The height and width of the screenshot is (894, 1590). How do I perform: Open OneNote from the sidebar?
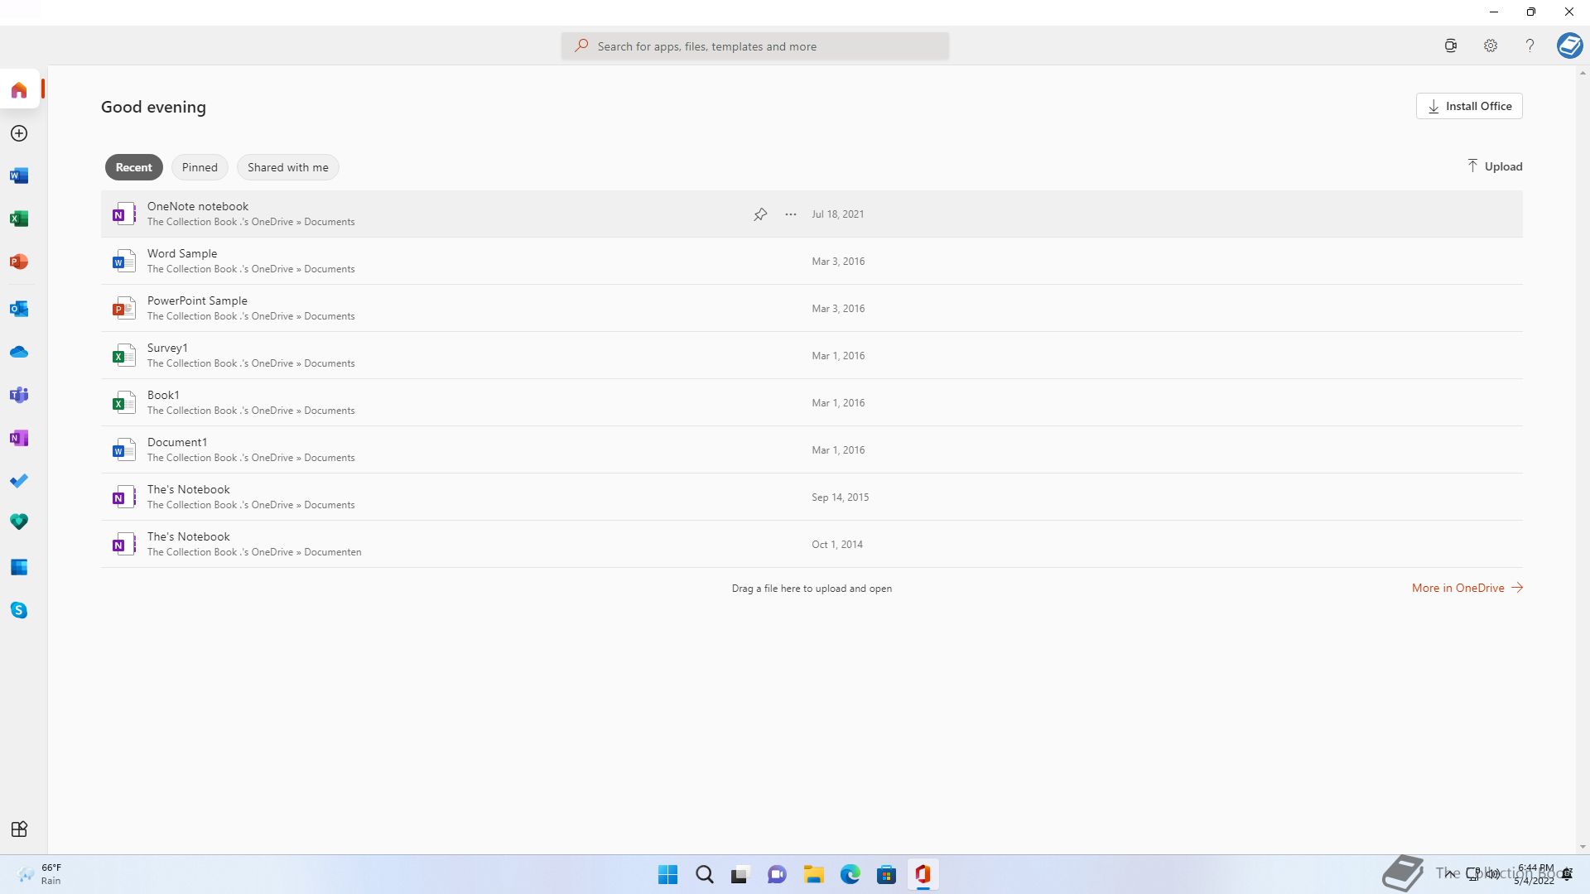pos(19,438)
